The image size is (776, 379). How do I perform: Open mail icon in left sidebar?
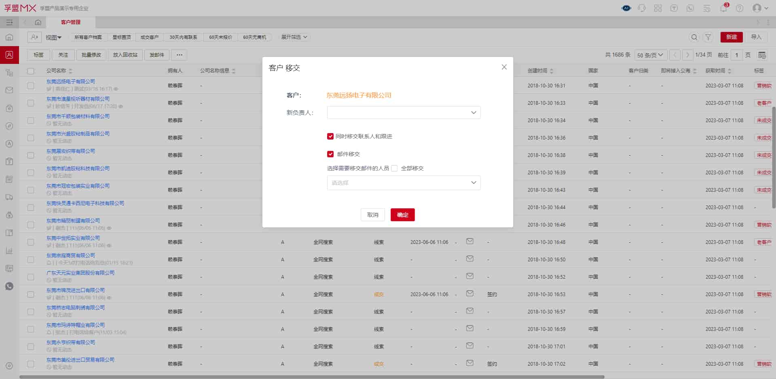point(9,90)
